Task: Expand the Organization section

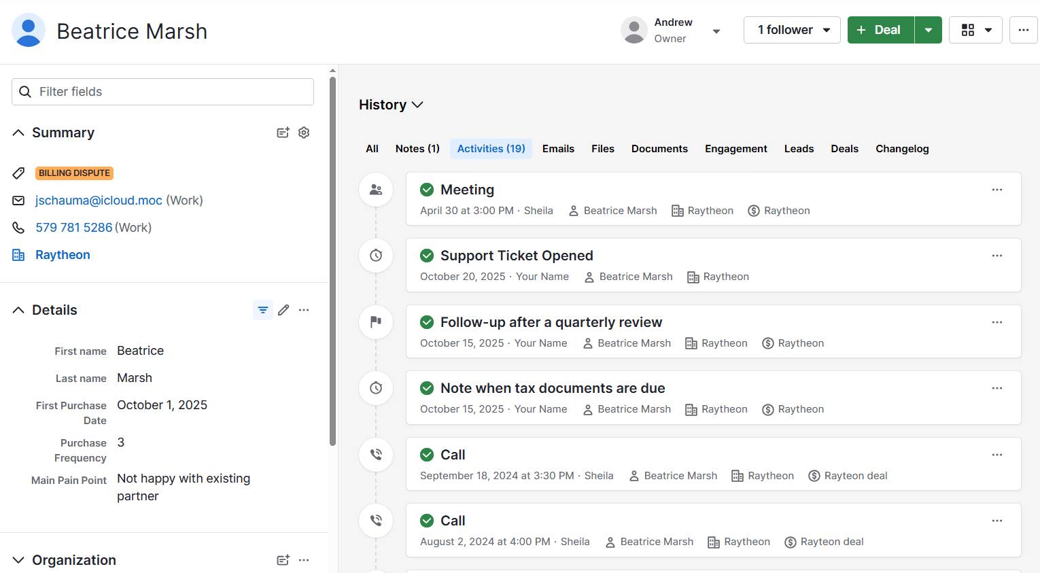Action: 18,560
